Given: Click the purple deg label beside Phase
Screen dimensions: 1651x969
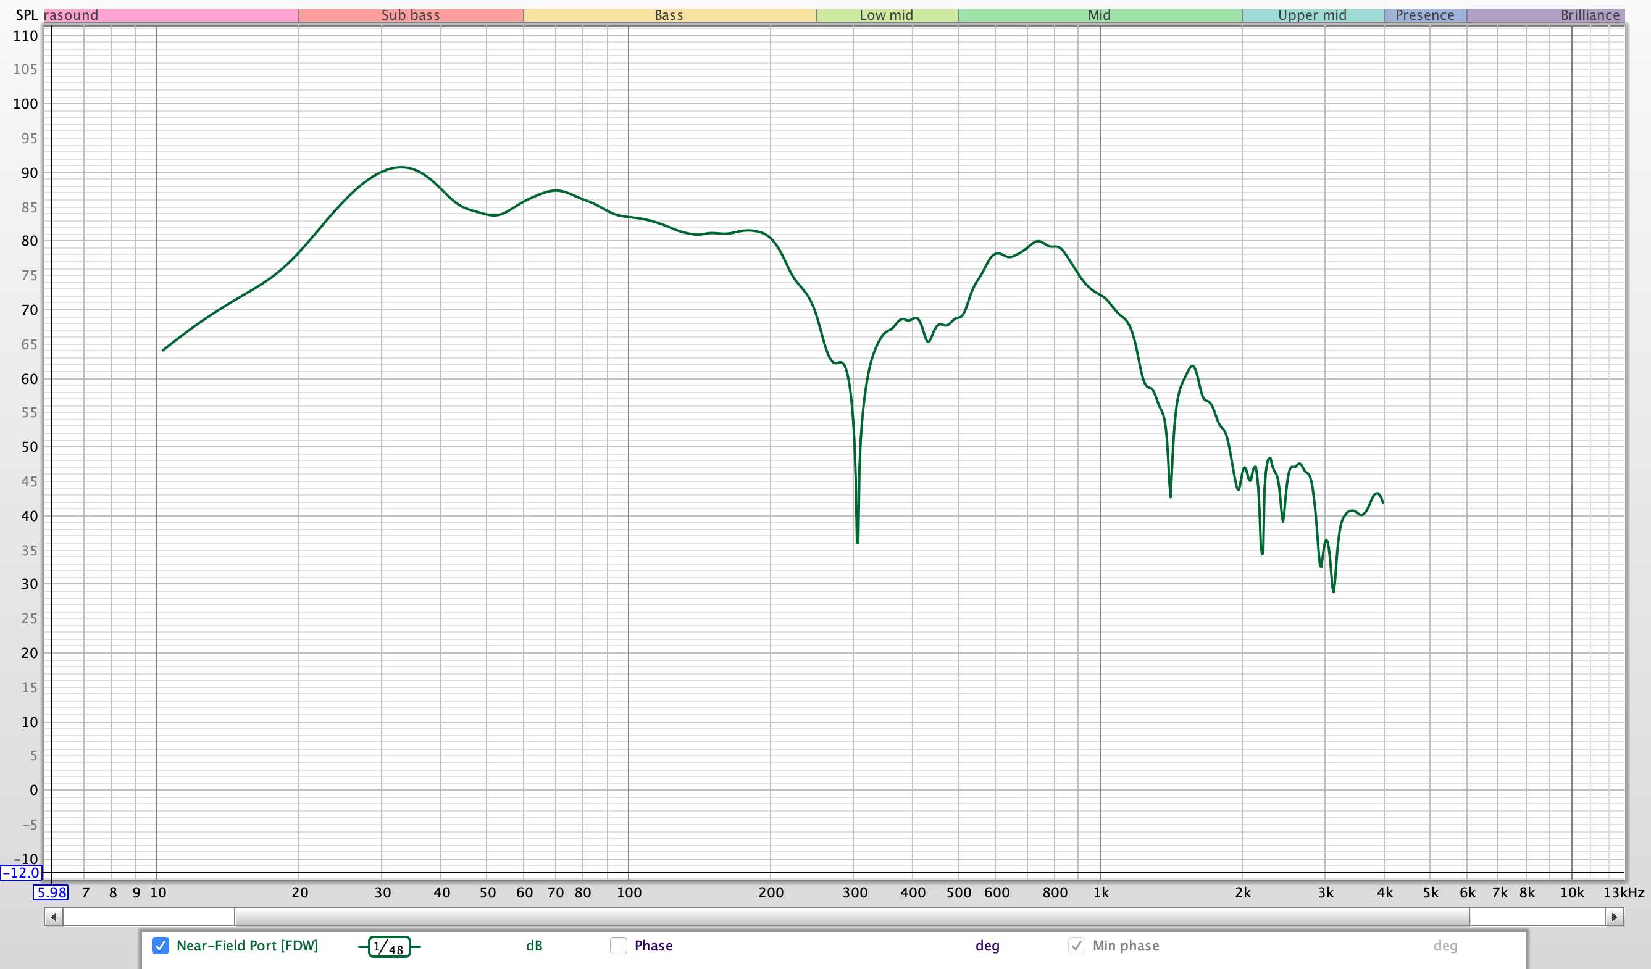Looking at the screenshot, I should click(987, 946).
